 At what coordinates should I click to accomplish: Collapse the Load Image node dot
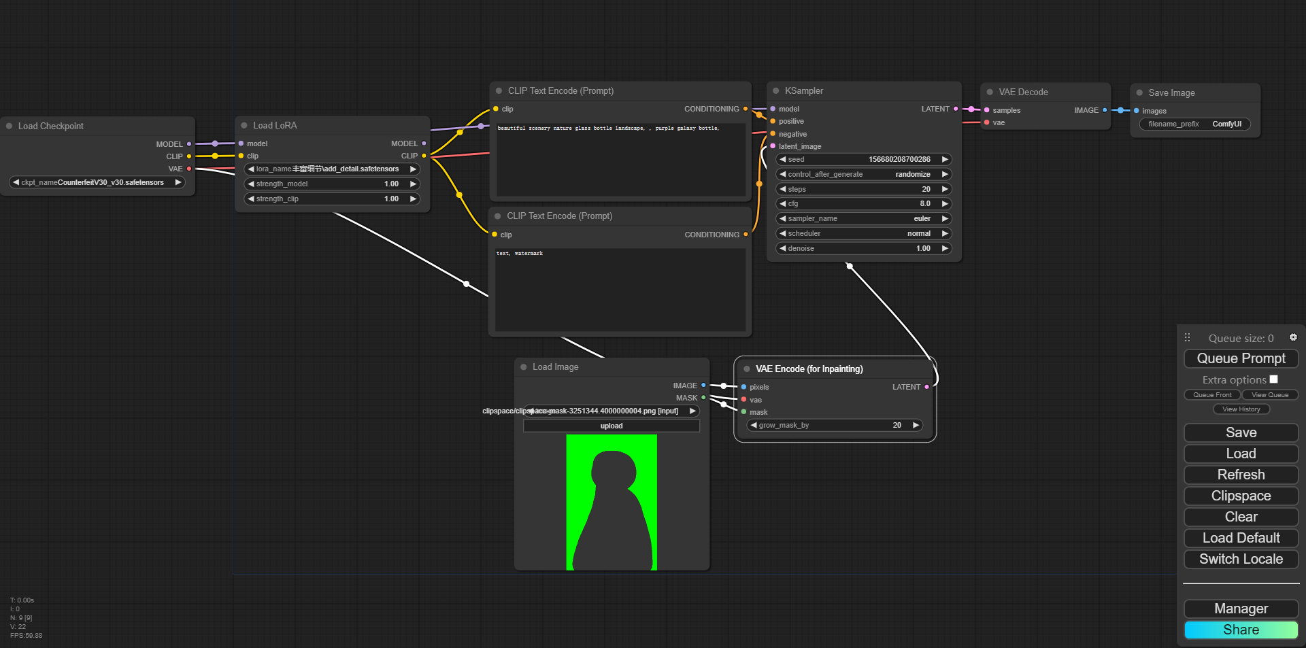pyautogui.click(x=524, y=366)
